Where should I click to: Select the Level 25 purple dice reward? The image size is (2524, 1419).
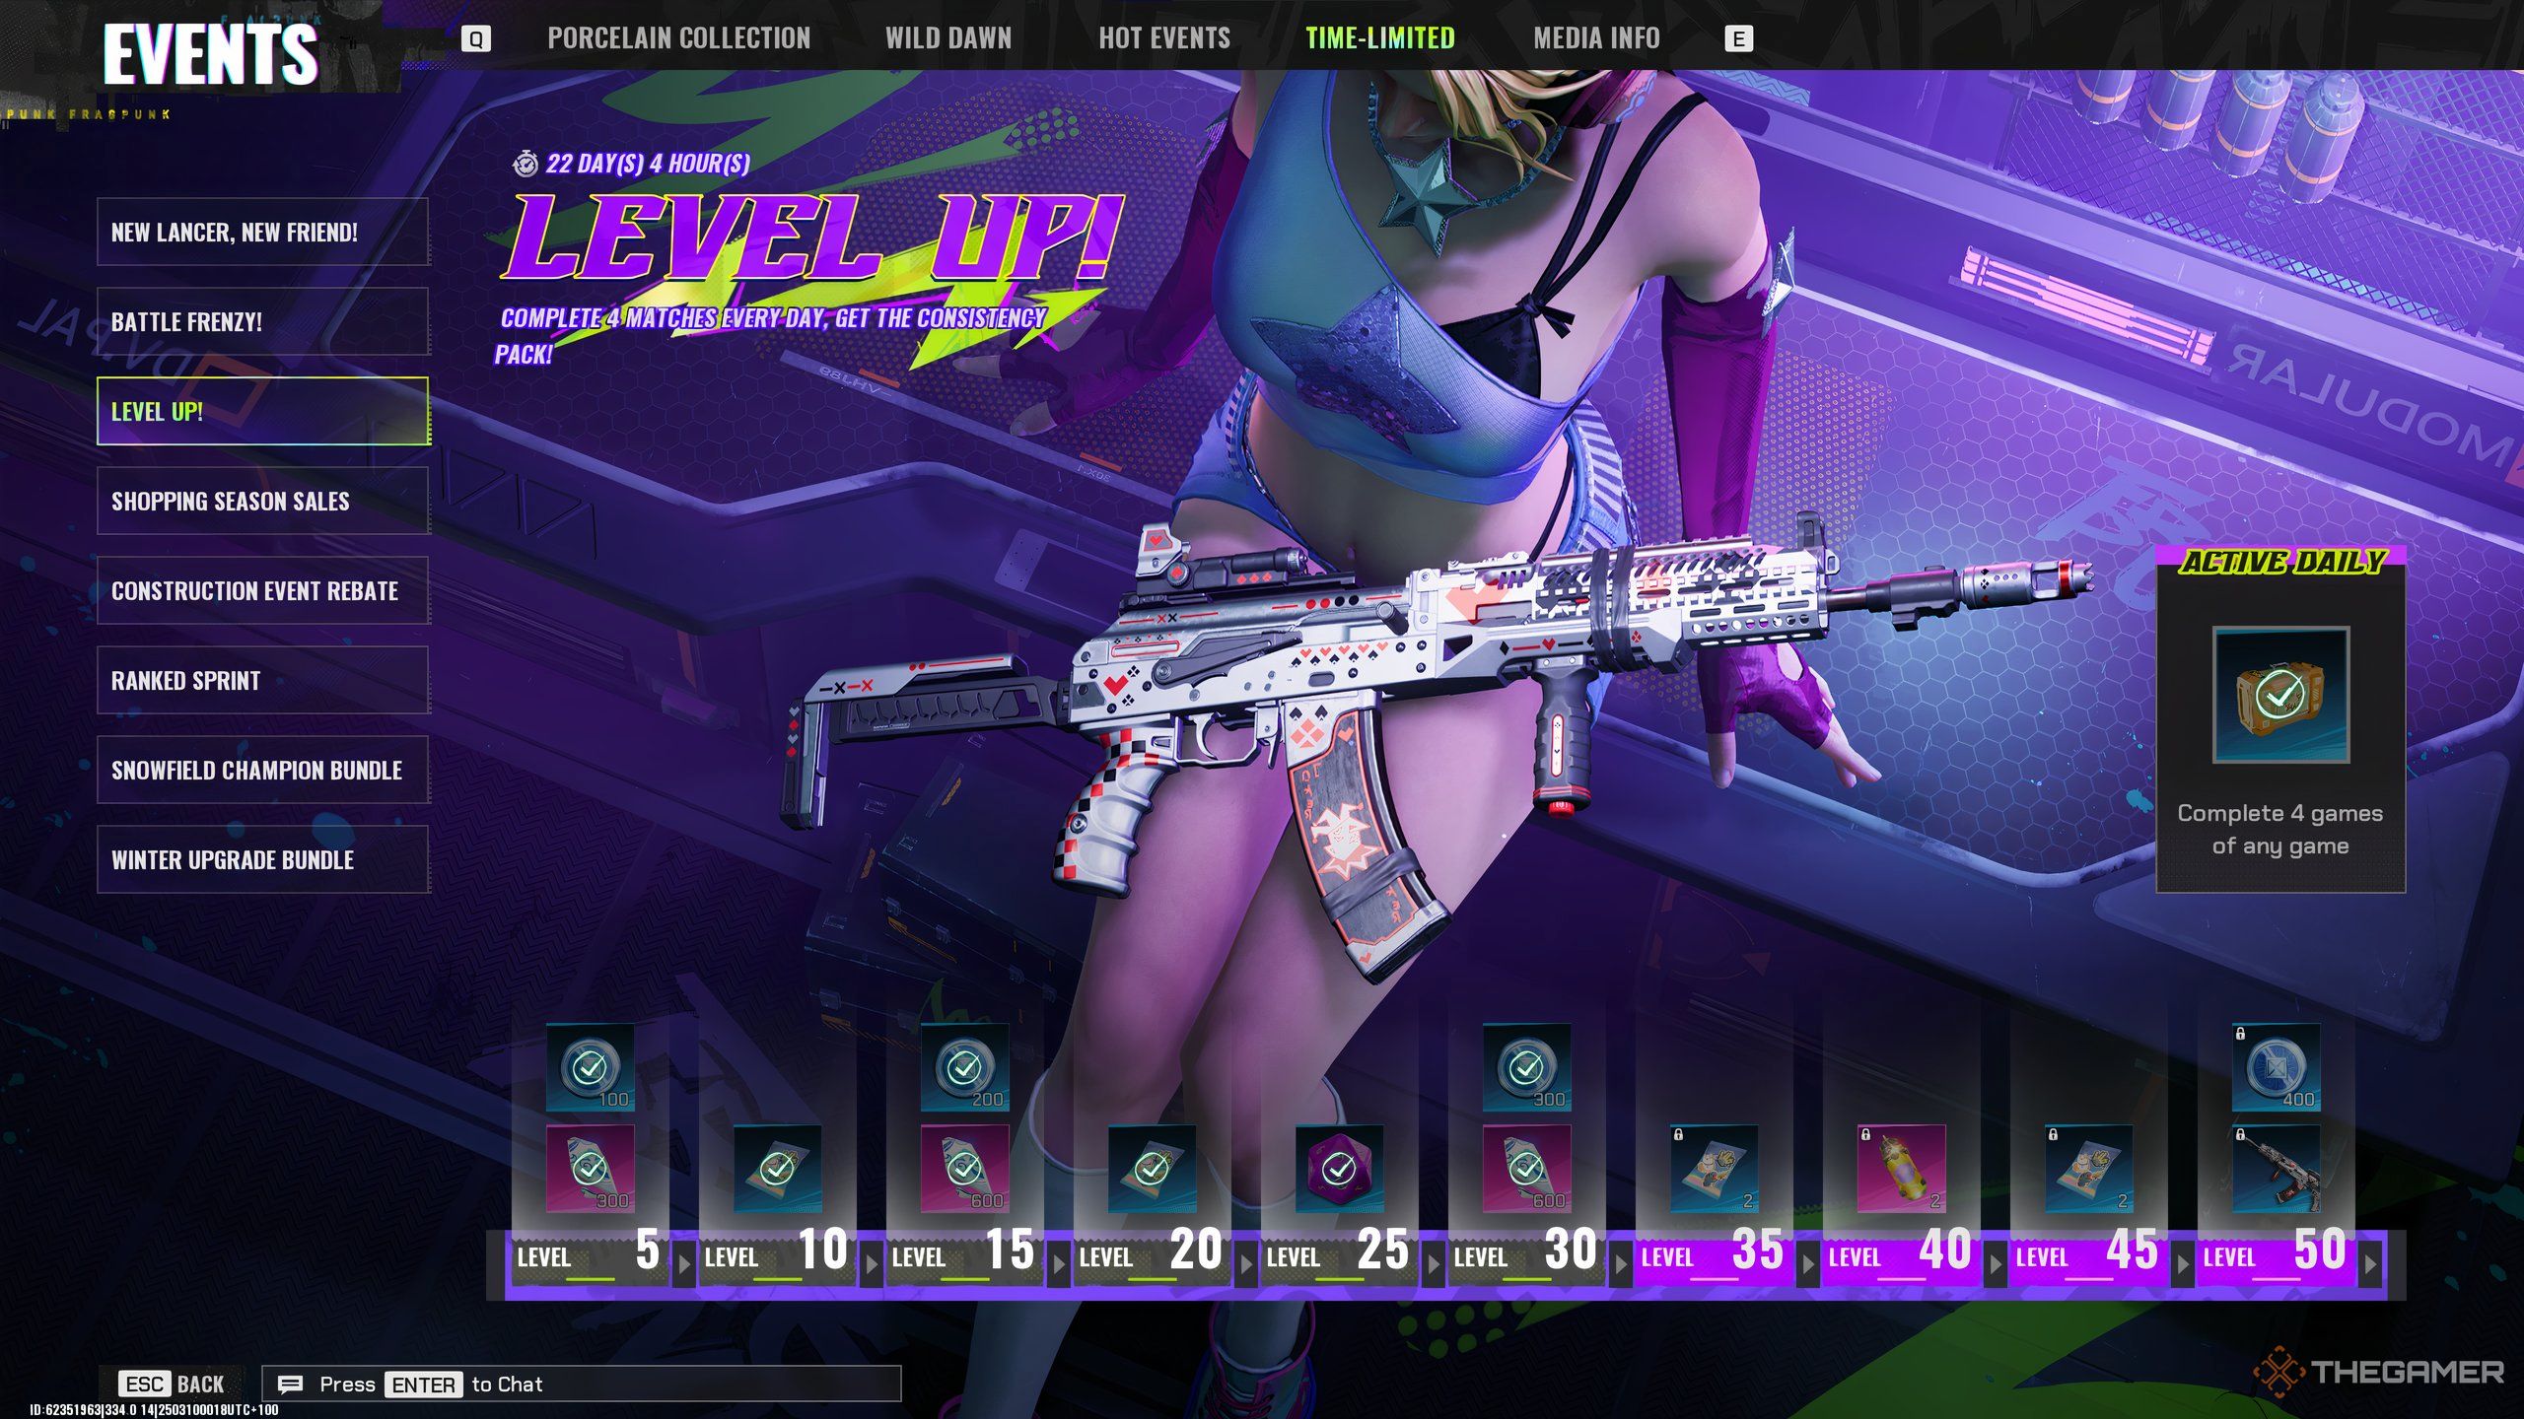tap(1339, 1170)
